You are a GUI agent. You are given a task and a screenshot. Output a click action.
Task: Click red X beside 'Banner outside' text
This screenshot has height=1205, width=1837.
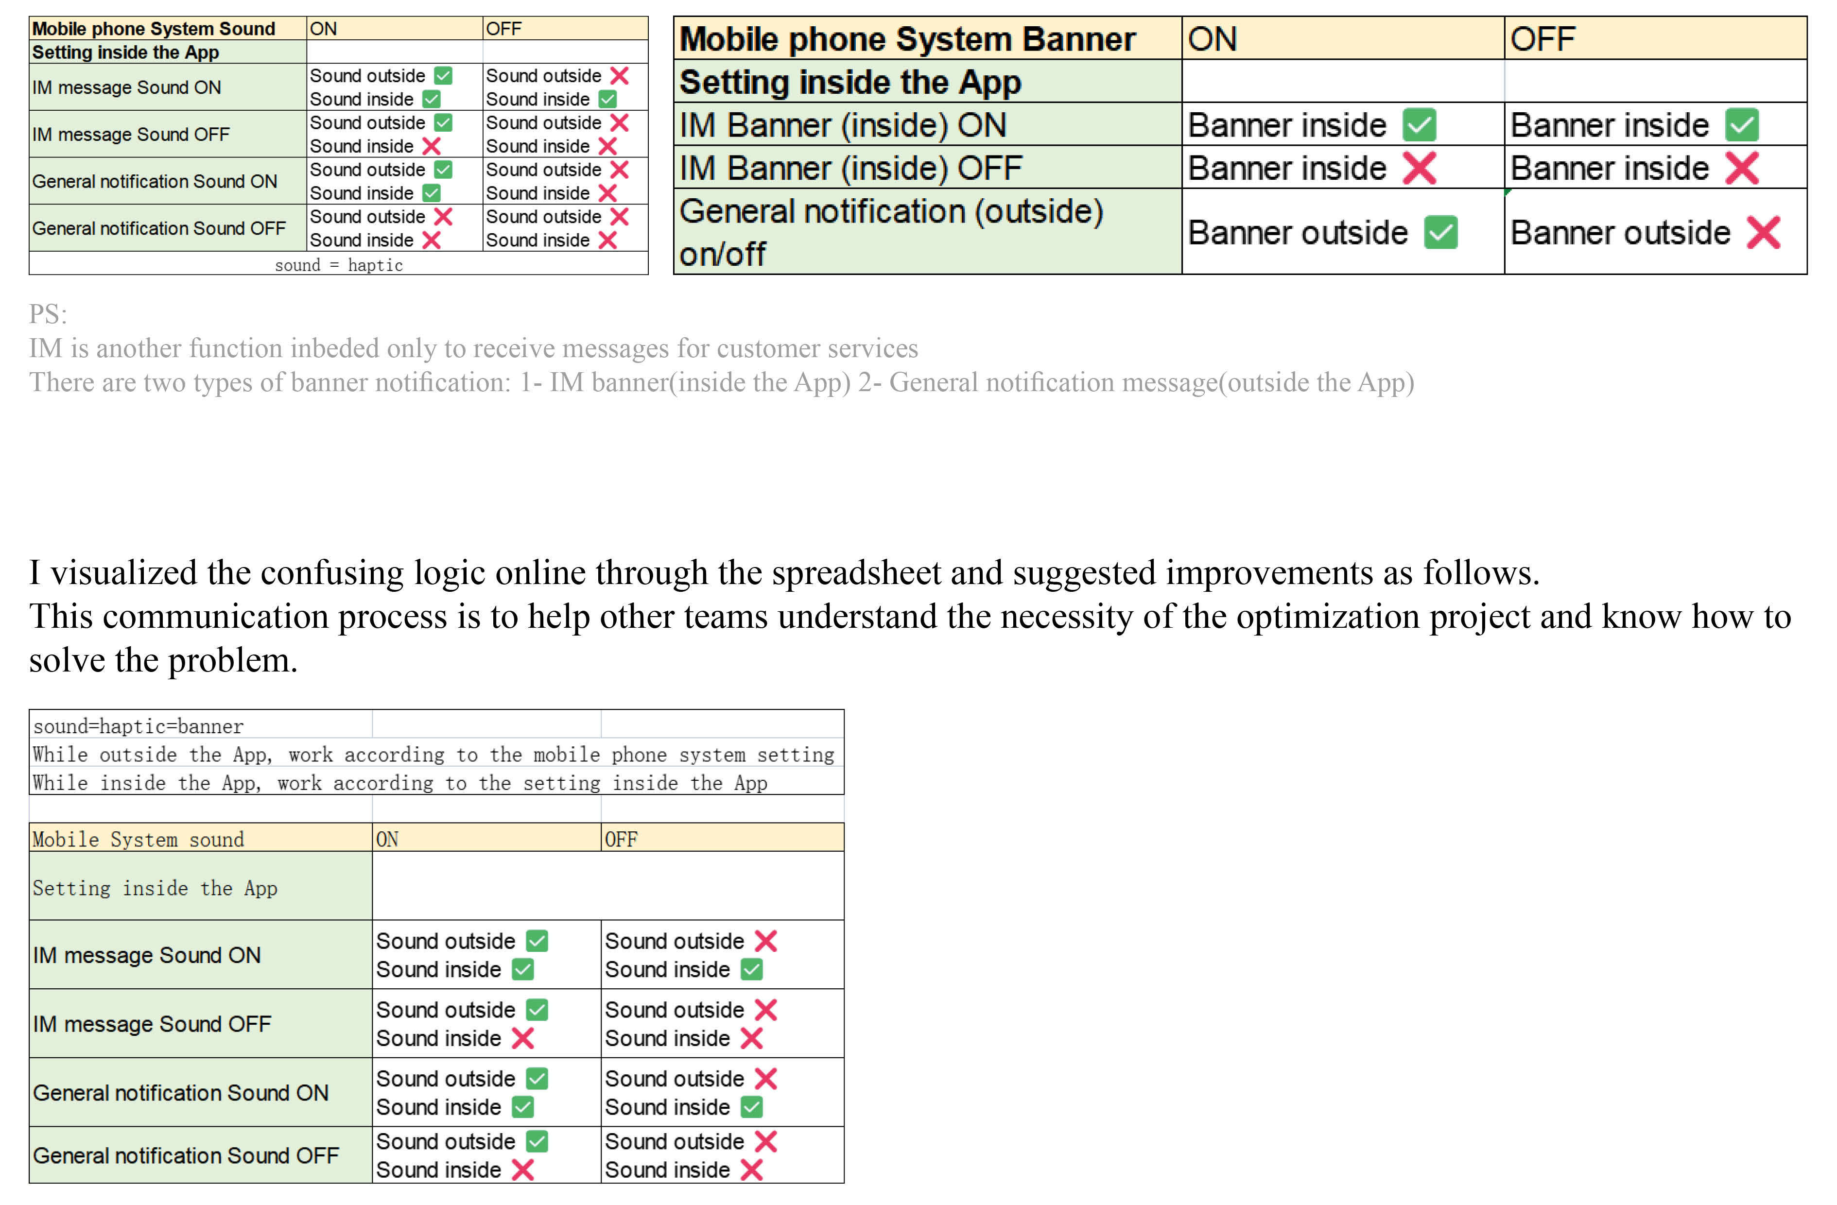1763,232
